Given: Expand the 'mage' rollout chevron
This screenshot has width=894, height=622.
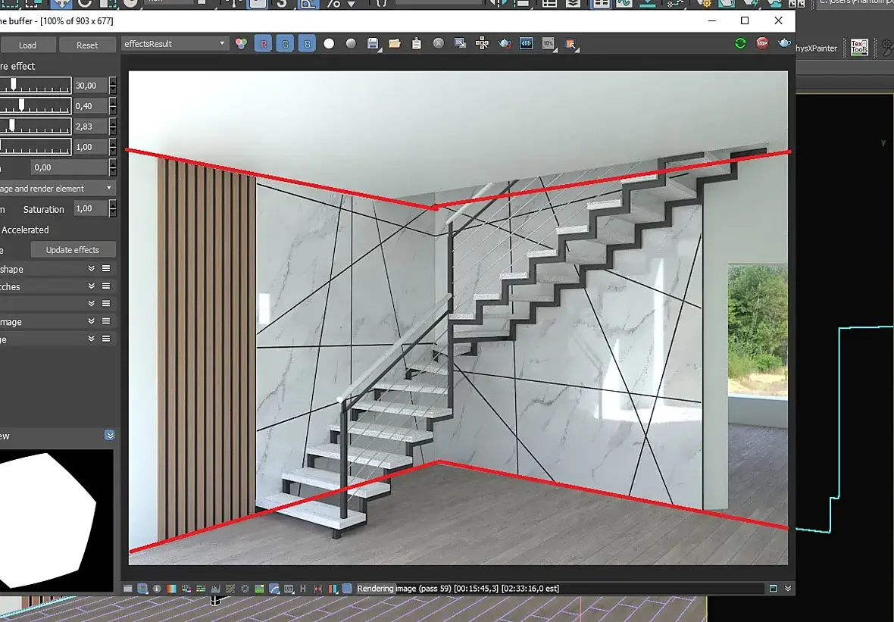Looking at the screenshot, I should [91, 321].
